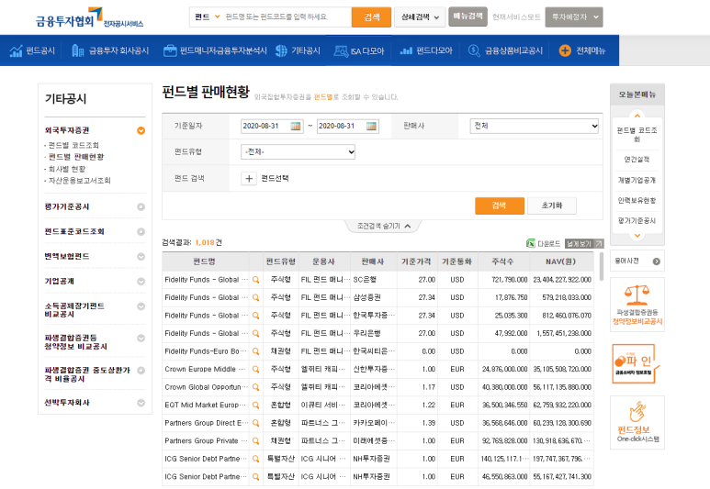Open detail magnifier for 삼성증권 row
The image size is (710, 489).
[256, 297]
